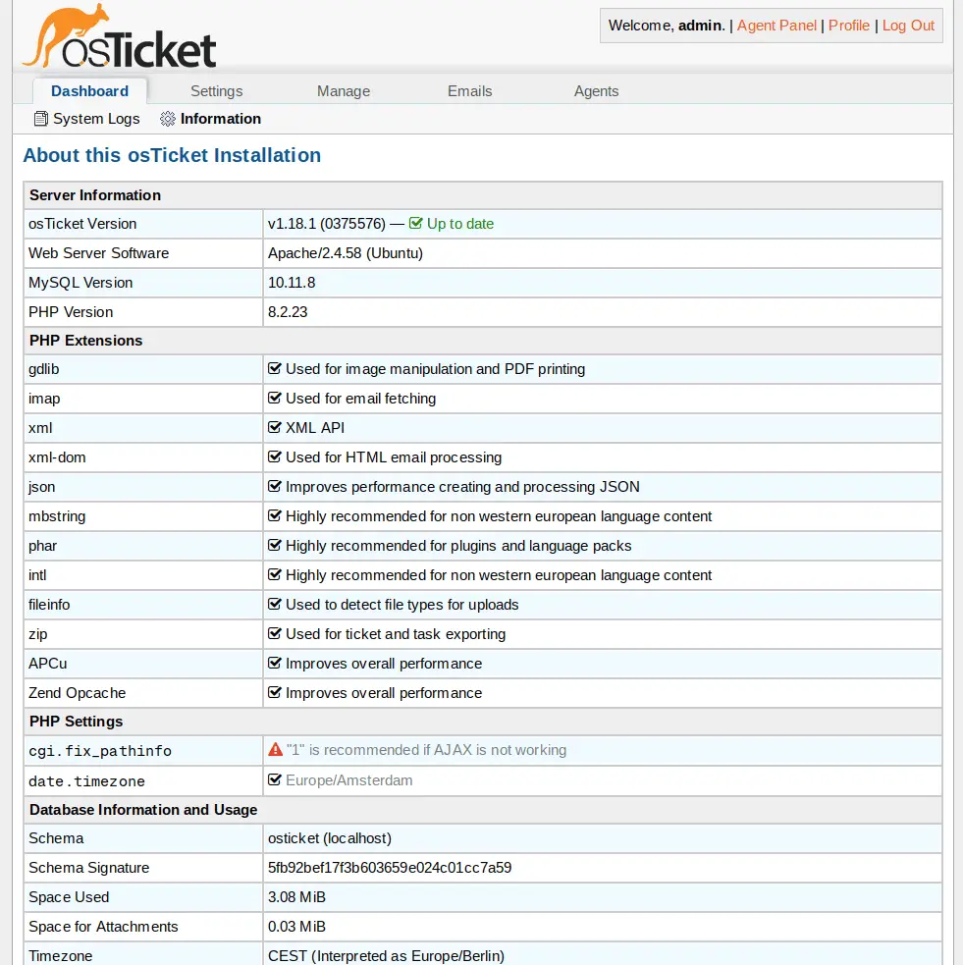The image size is (963, 965).
Task: Click the checkmark icon for Zend Opcache
Action: pos(275,692)
